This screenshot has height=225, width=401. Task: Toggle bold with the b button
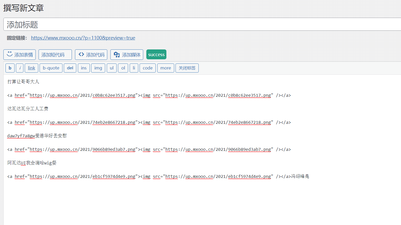point(10,68)
